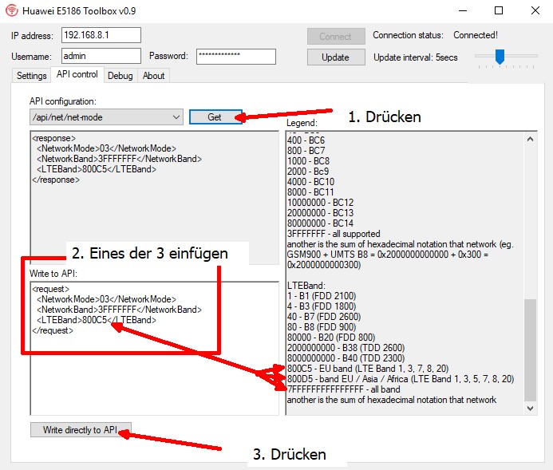Click legend line '1000 - BC8'
553x470 pixels.
click(308, 161)
